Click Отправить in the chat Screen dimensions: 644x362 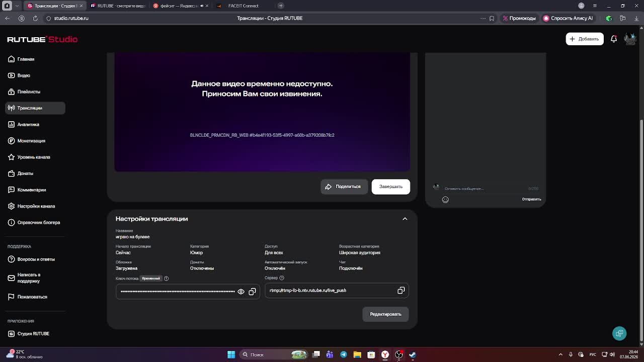point(531,200)
